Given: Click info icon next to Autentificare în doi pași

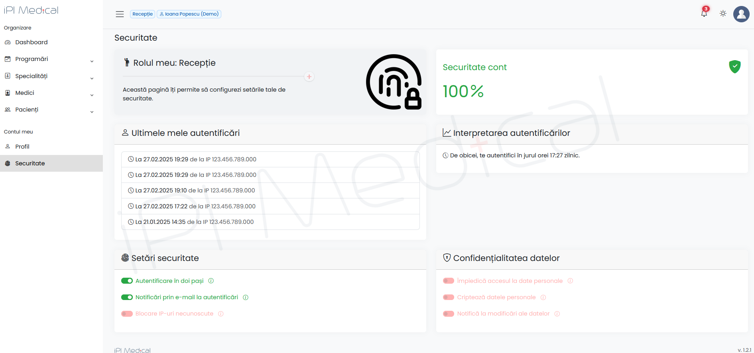Looking at the screenshot, I should 211,281.
